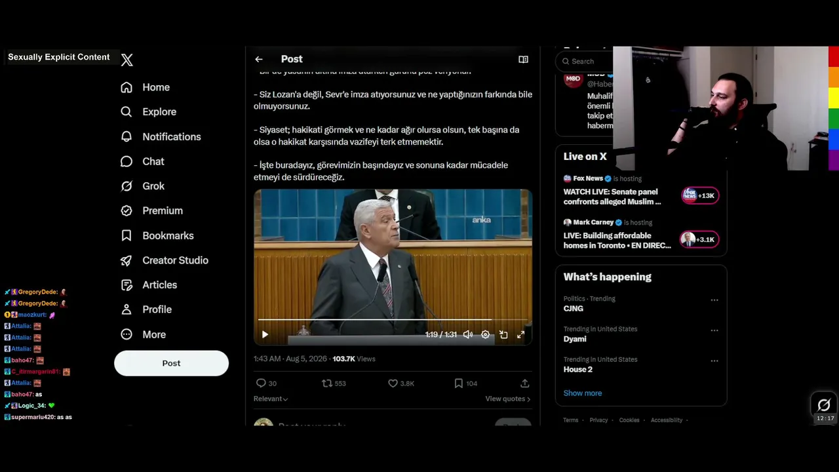The width and height of the screenshot is (839, 472).
Task: Click the white Post button
Action: (x=171, y=363)
